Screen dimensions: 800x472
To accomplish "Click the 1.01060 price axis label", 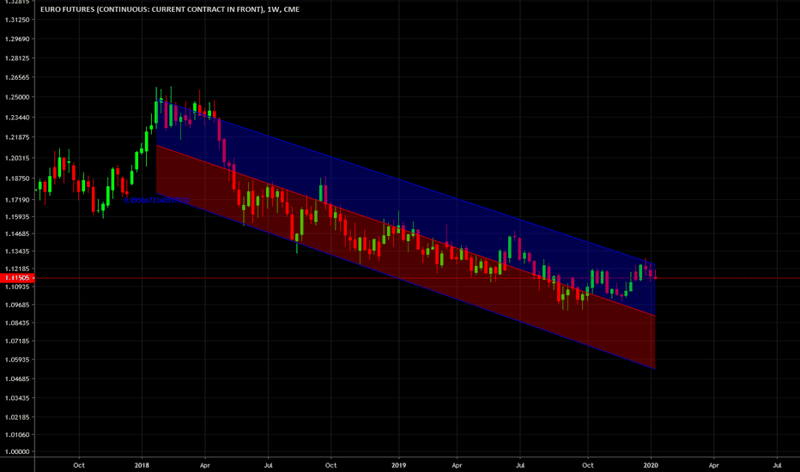I will tap(17, 435).
